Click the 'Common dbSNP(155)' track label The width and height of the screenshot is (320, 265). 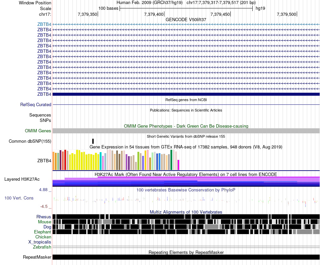pos(30,141)
